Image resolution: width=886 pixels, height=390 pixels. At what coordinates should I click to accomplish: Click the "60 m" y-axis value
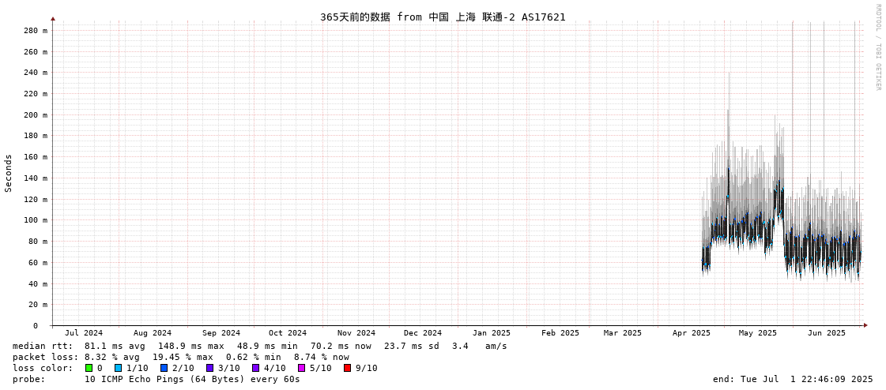[38, 262]
